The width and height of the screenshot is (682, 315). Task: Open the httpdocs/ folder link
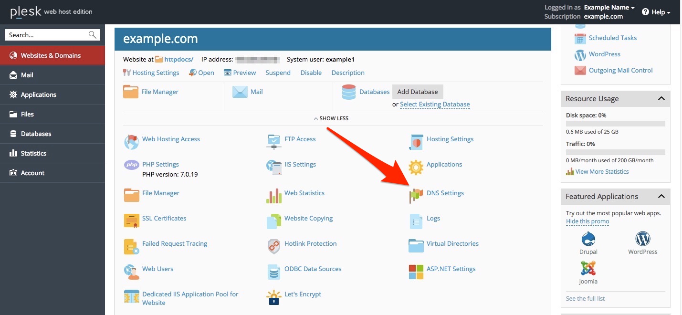[179, 60]
